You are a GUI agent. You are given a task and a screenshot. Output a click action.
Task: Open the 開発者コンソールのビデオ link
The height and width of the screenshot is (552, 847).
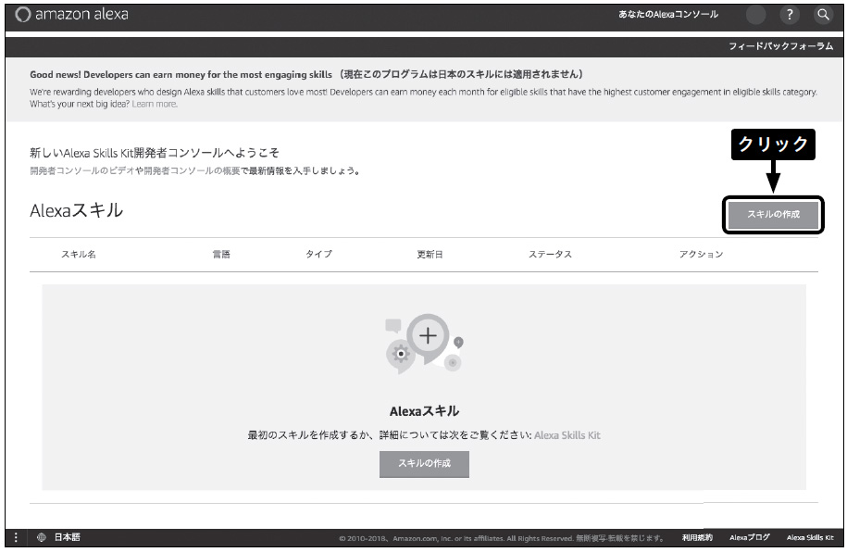82,170
